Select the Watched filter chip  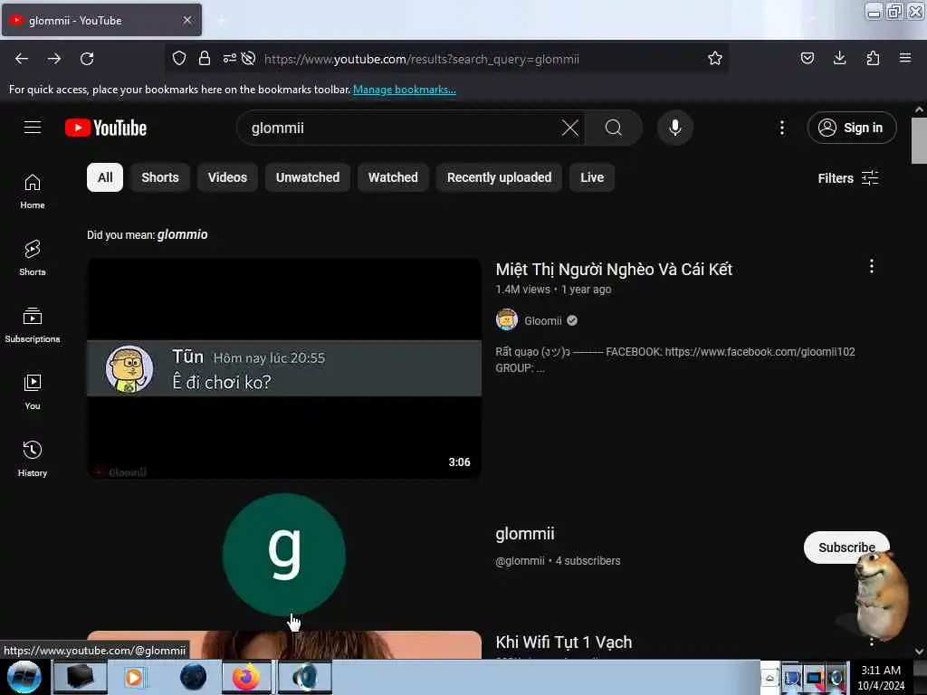click(x=393, y=177)
